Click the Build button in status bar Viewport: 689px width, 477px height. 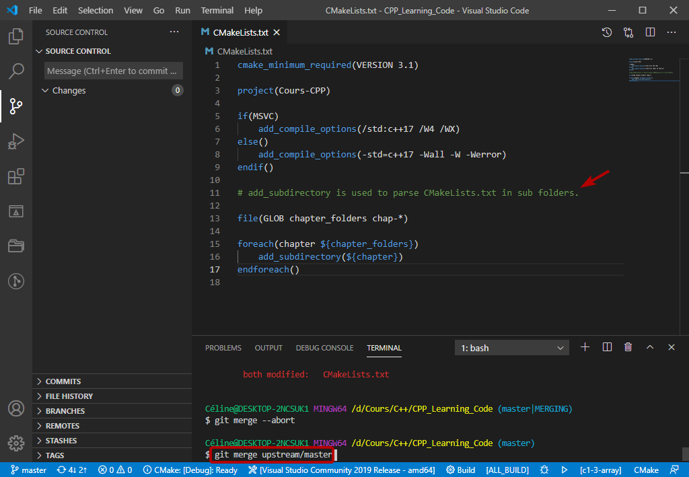point(460,470)
